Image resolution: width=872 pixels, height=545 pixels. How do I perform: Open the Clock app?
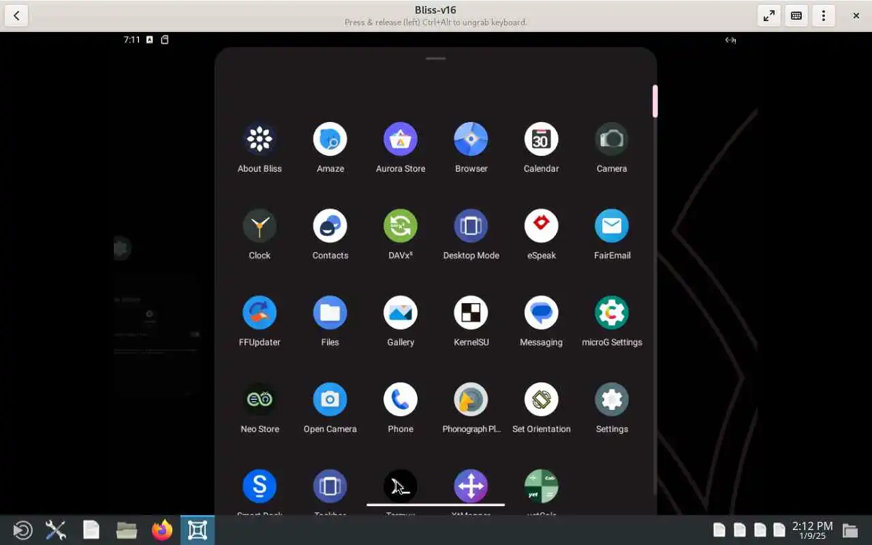point(260,226)
